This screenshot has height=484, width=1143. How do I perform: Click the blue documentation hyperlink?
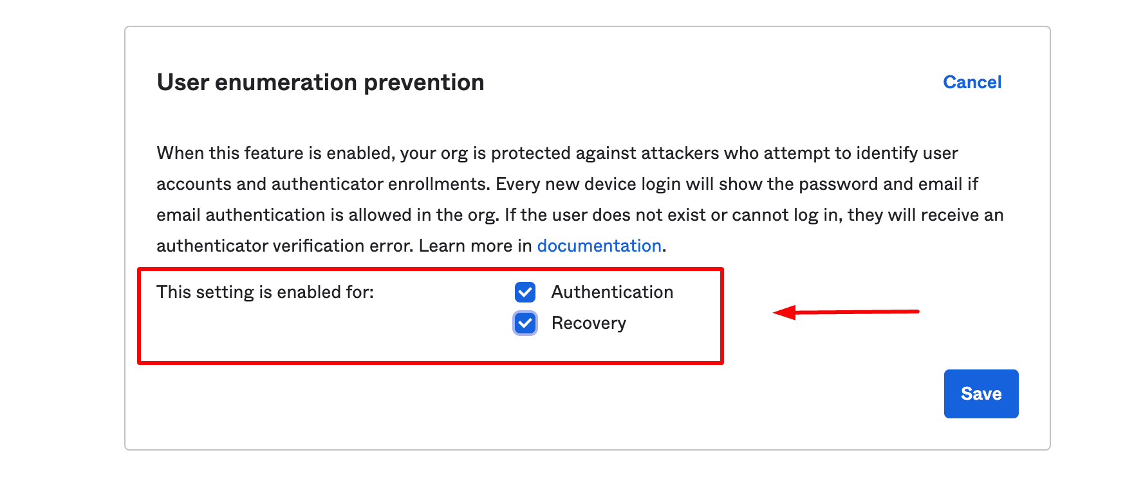(x=599, y=246)
